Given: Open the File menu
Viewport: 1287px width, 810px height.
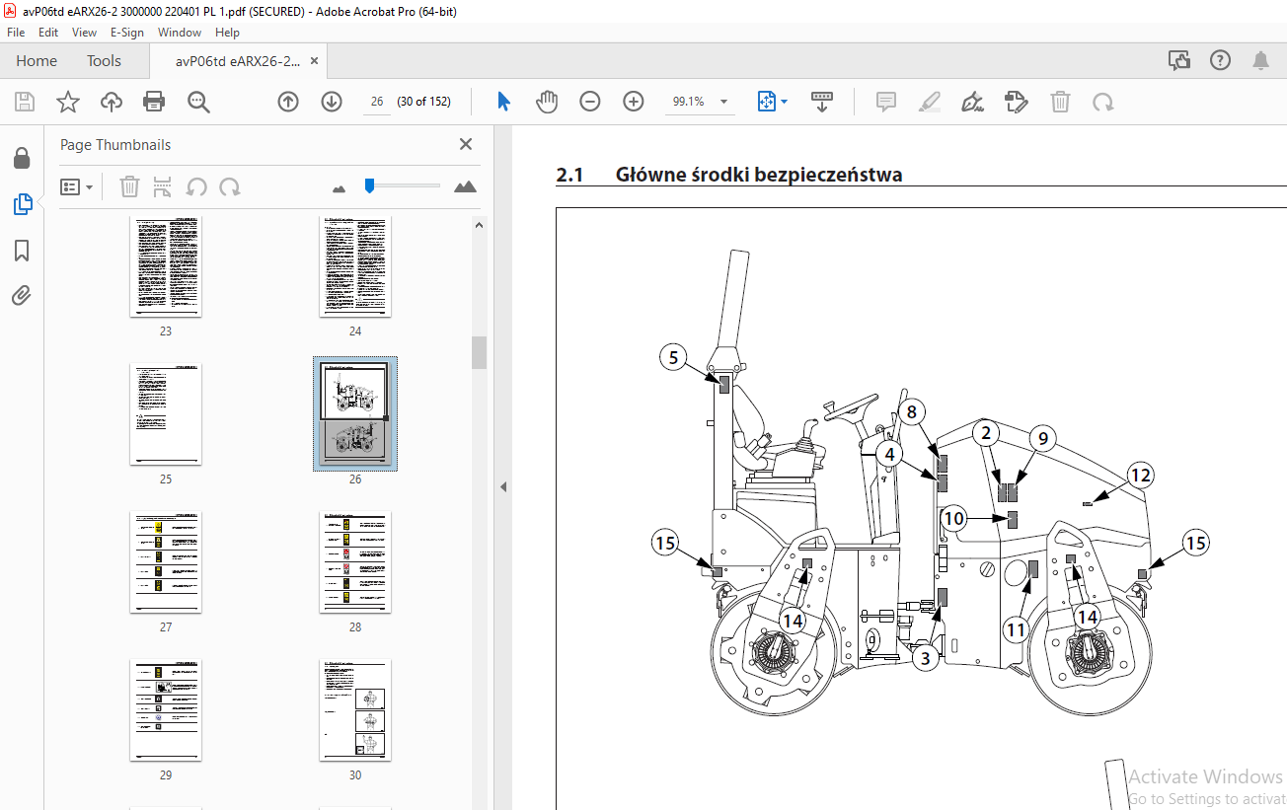Looking at the screenshot, I should point(16,32).
